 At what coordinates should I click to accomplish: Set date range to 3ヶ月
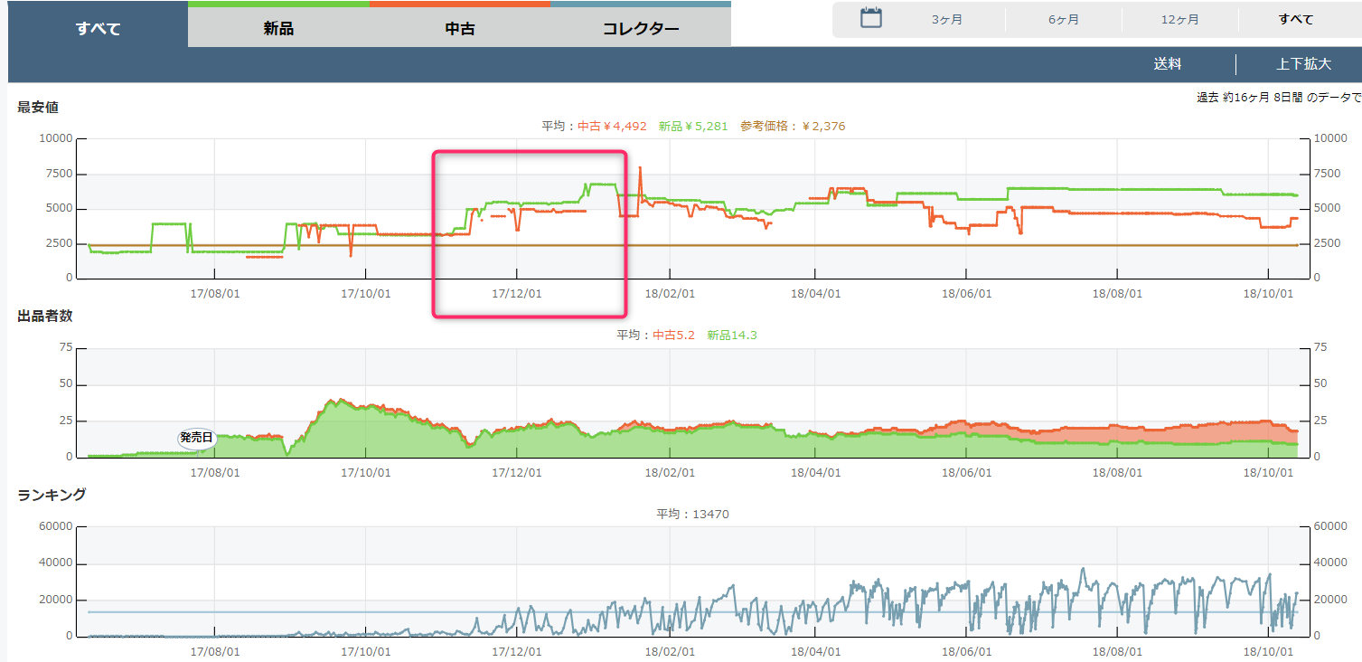point(947,19)
